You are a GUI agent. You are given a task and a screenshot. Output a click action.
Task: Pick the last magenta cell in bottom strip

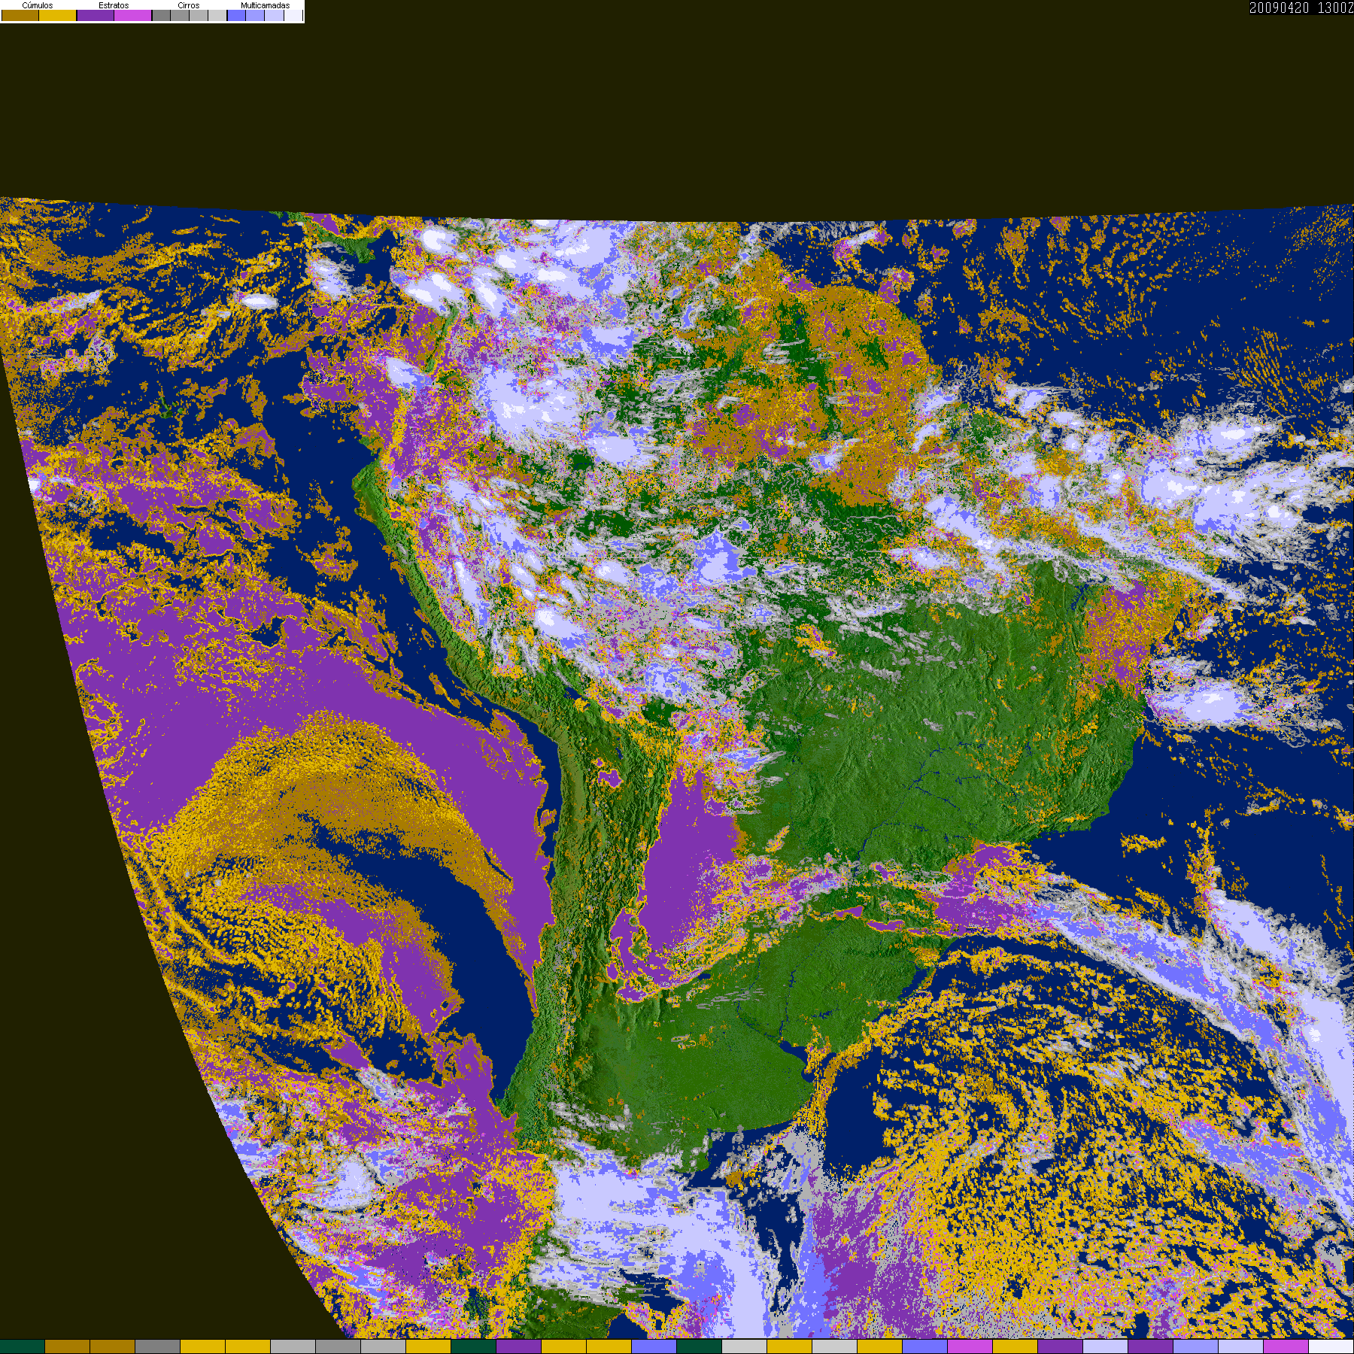[1286, 1346]
